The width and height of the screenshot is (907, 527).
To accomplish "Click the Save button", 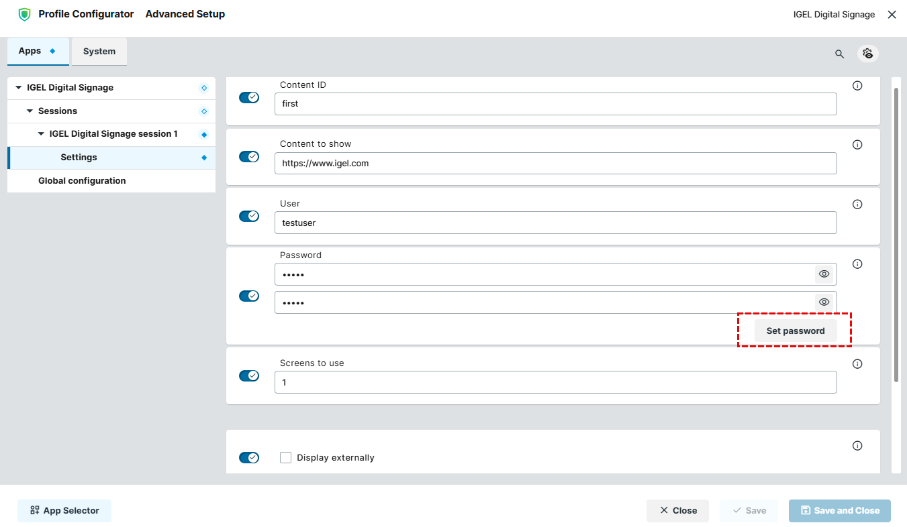I will tap(749, 511).
